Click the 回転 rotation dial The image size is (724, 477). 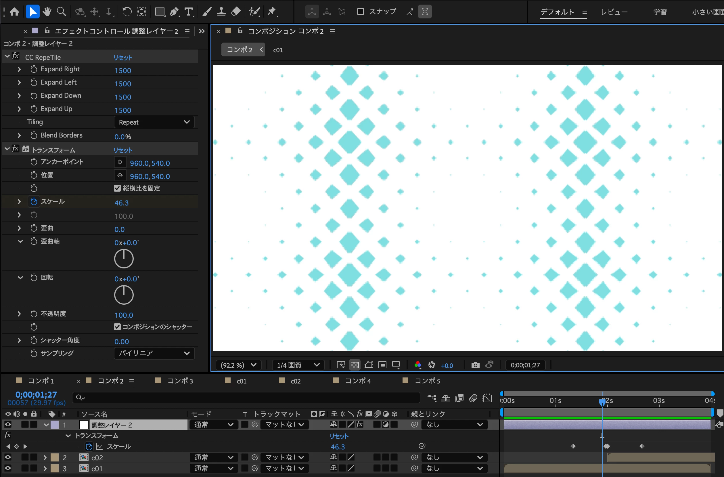pos(124,295)
